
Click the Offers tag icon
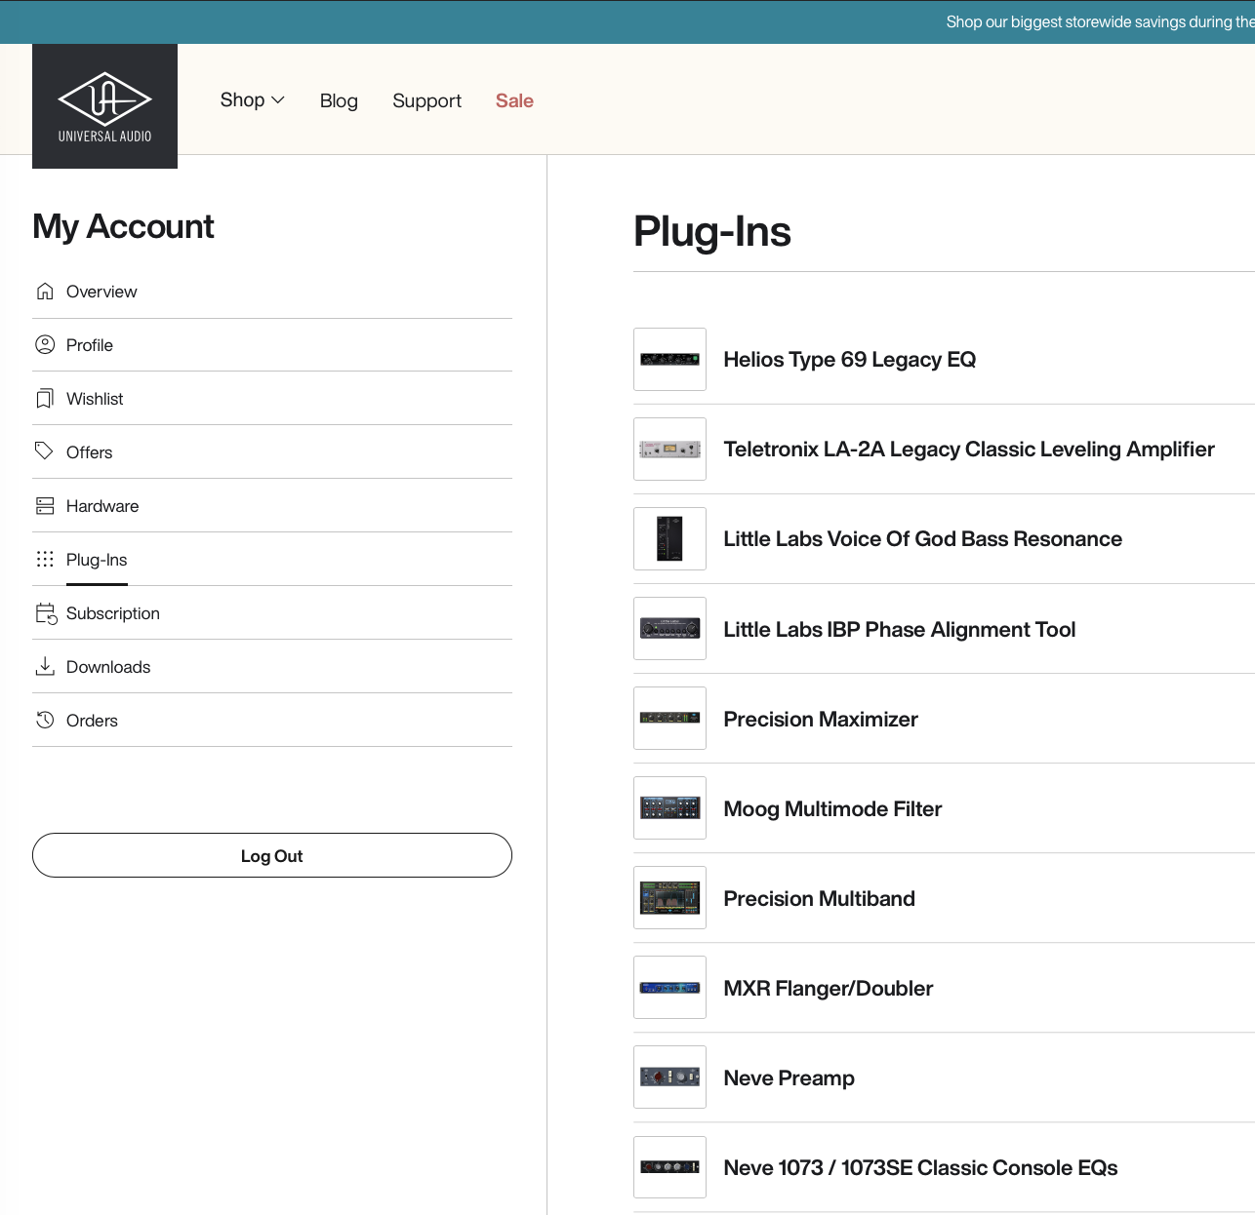(x=45, y=451)
